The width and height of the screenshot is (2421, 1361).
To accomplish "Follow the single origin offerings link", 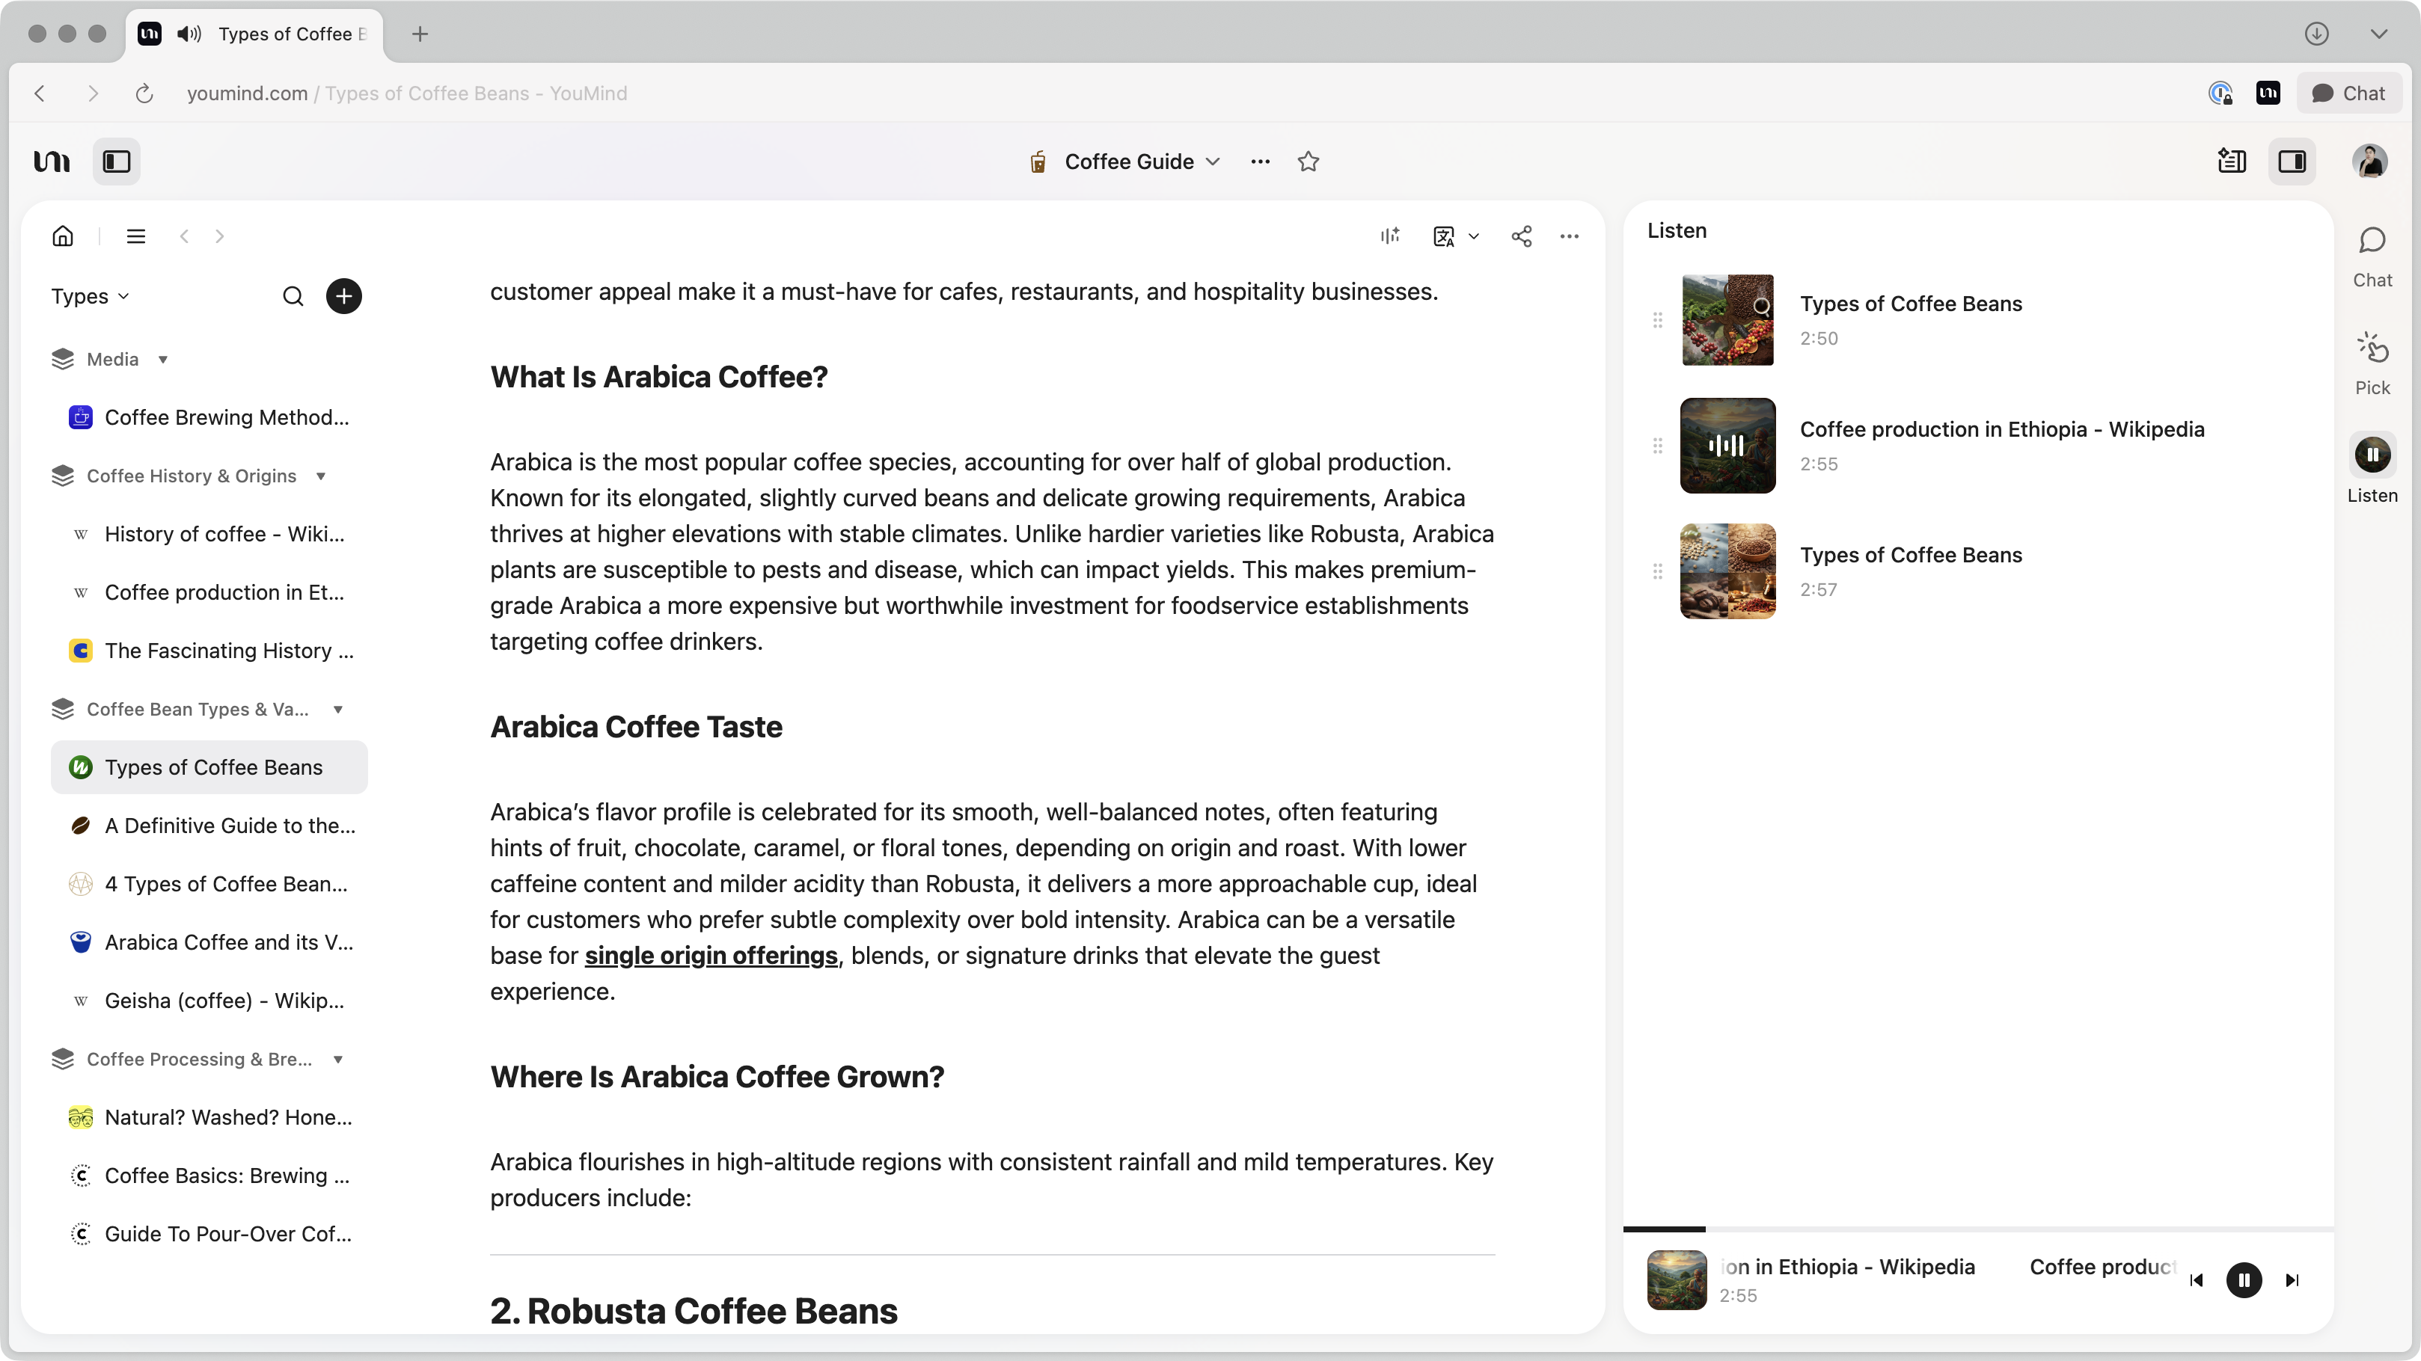I will [x=711, y=955].
